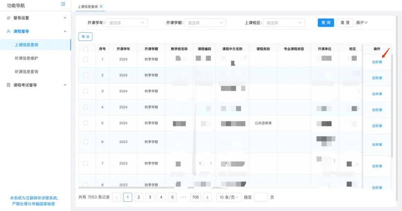Open 上课信息查询 in sidebar
The height and width of the screenshot is (211, 402).
tap(35, 45)
